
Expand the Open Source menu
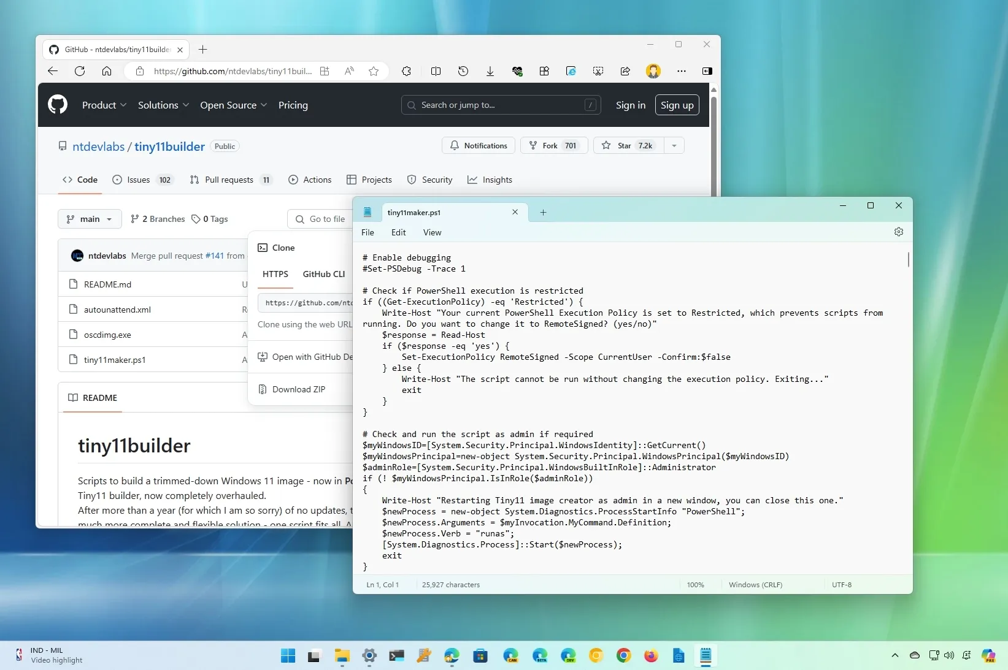coord(234,105)
